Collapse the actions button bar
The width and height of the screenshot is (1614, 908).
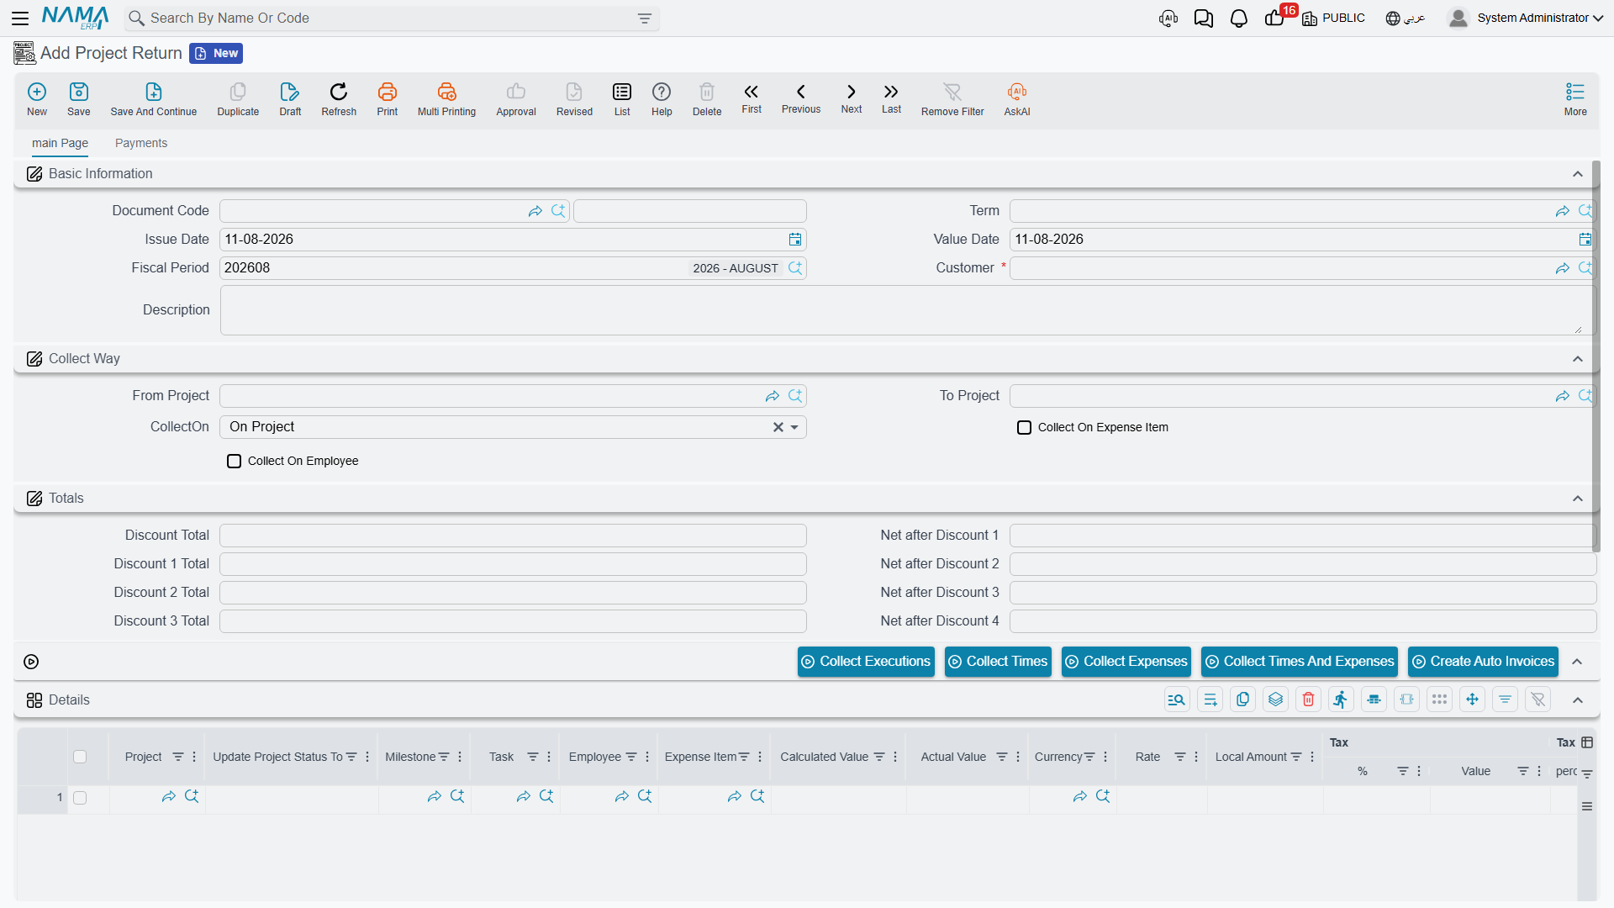(x=1578, y=662)
